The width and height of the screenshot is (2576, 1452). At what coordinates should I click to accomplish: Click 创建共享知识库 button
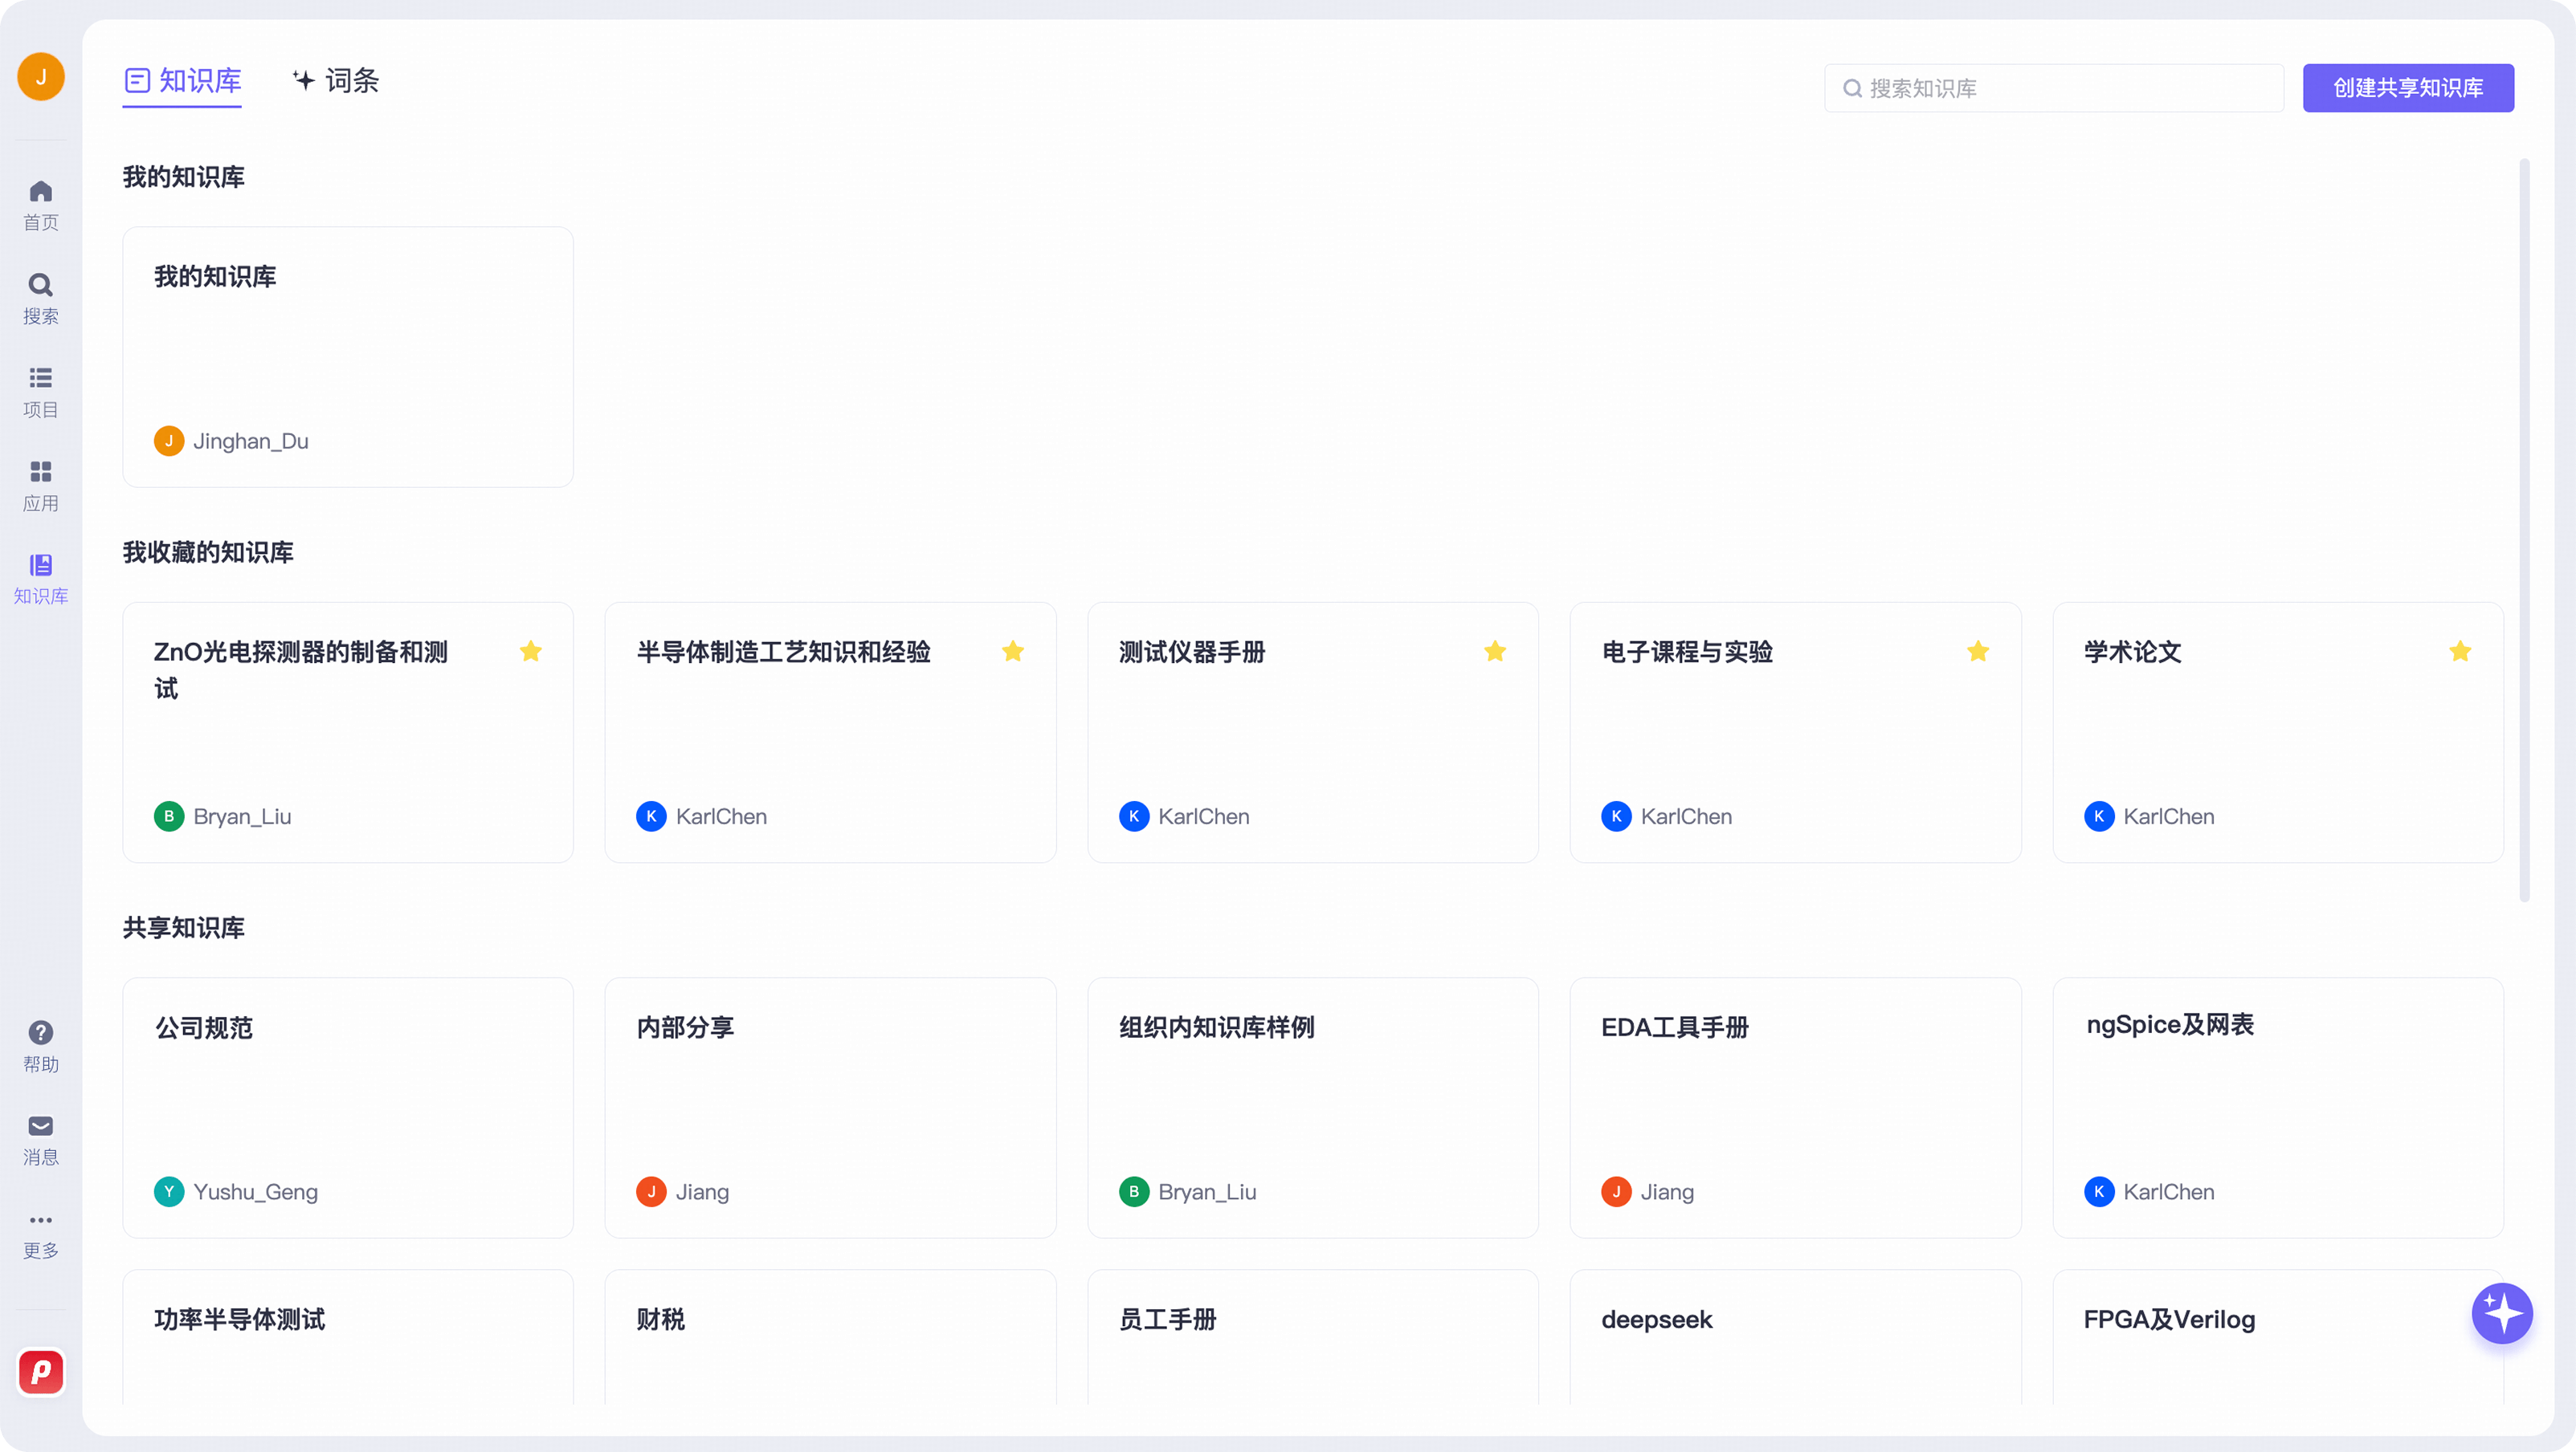(2408, 88)
